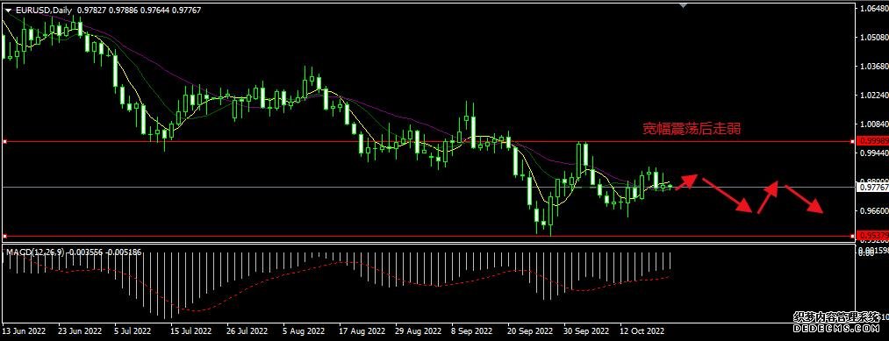
Task: Select the first red upward arrow after last candle
Action: (686, 181)
